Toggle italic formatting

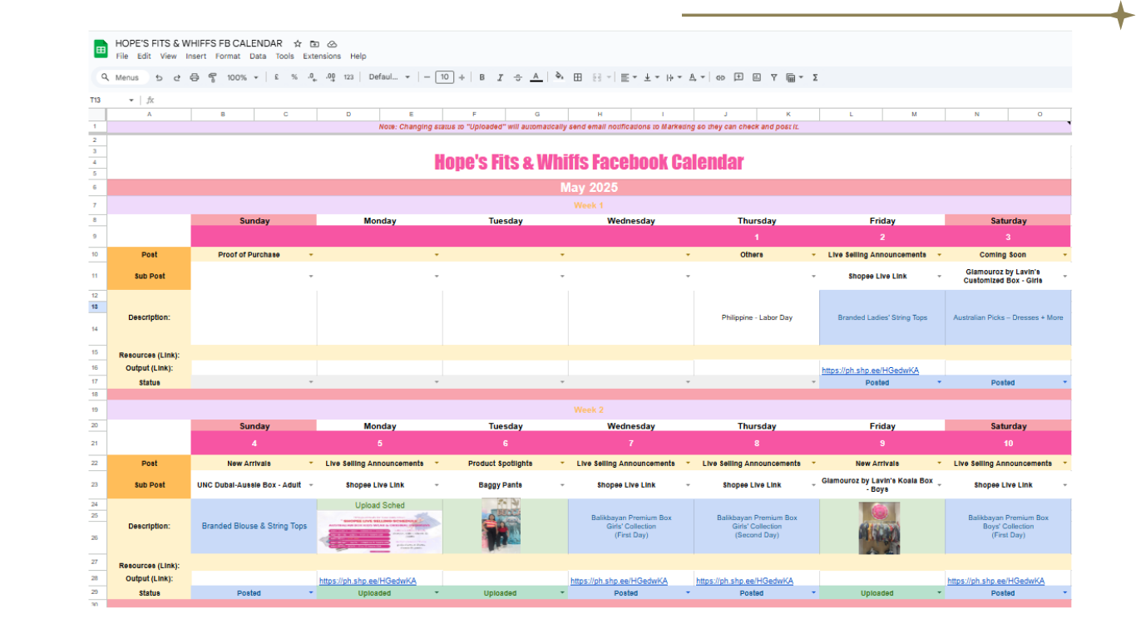[x=500, y=77]
